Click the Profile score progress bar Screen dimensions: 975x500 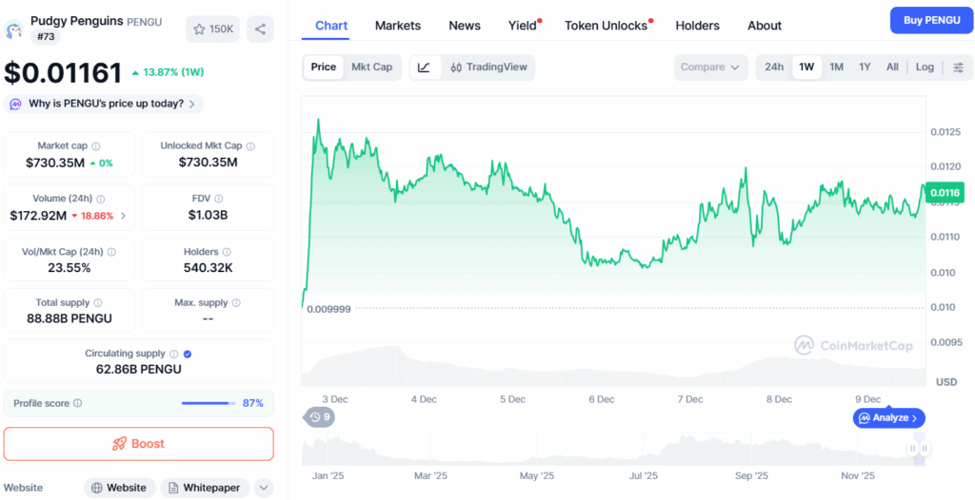(209, 403)
